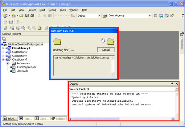This screenshot has width=185, height=127.
Task: Expand the ClassLibrary2 project node
Action: 3,52
